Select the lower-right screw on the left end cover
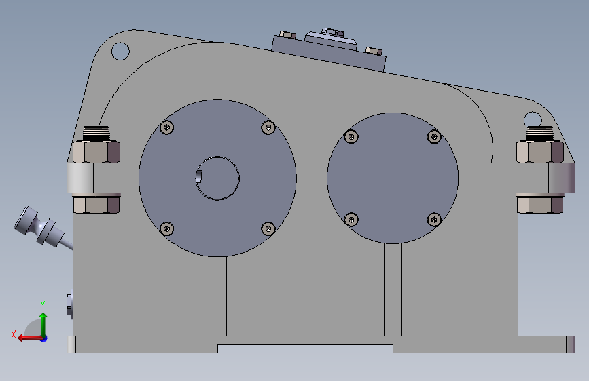Screen dimensions: 589x381 pyautogui.click(x=268, y=228)
